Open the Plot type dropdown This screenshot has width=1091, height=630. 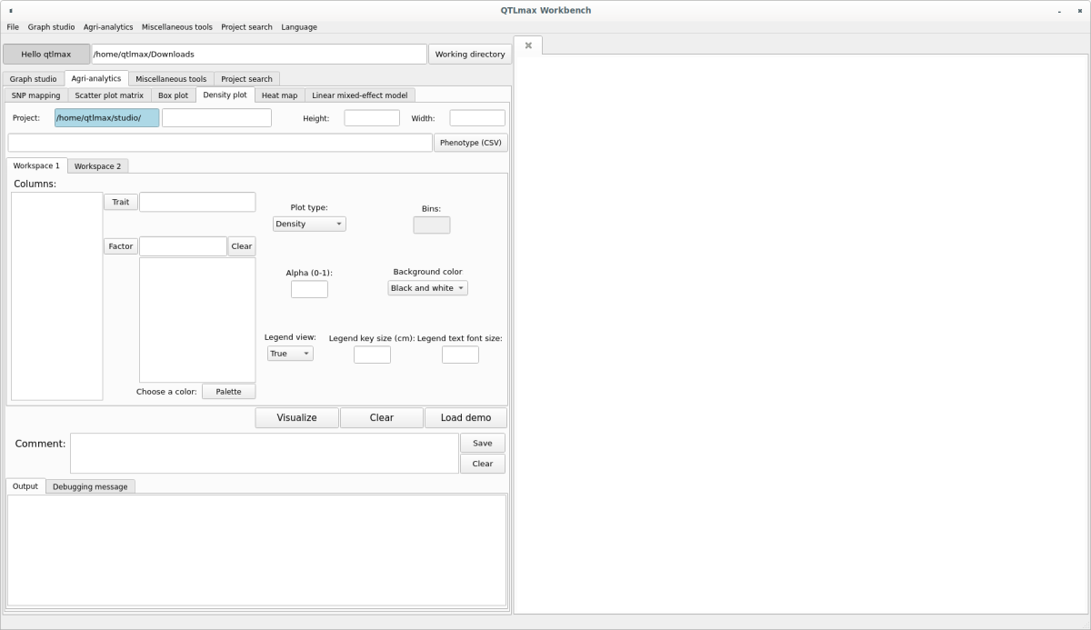309,224
